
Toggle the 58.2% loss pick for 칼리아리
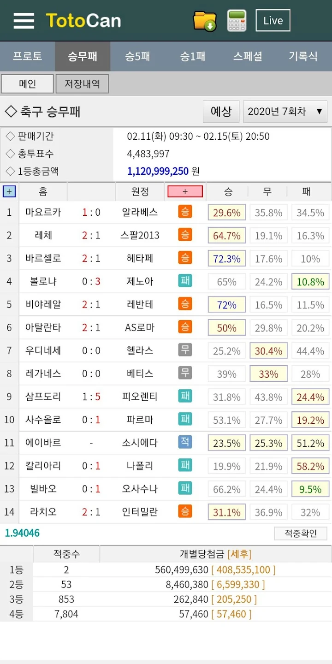(310, 466)
